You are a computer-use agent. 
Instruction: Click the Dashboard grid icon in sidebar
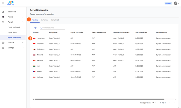tap(3, 12)
